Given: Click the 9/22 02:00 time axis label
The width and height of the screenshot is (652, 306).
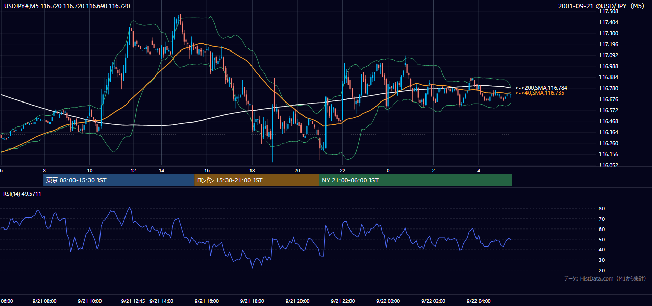Looking at the screenshot, I should point(433,301).
